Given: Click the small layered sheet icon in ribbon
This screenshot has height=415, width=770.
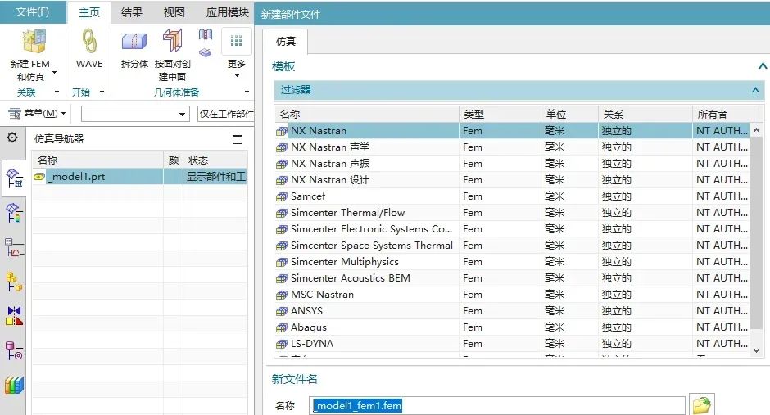Looking at the screenshot, I should click(206, 52).
